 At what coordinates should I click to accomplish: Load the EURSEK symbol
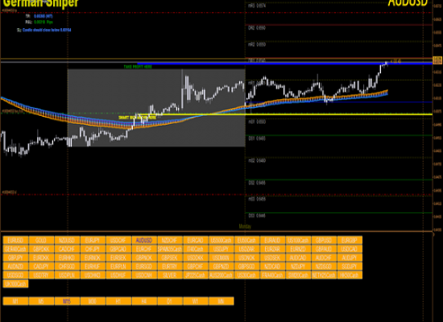pos(118,258)
